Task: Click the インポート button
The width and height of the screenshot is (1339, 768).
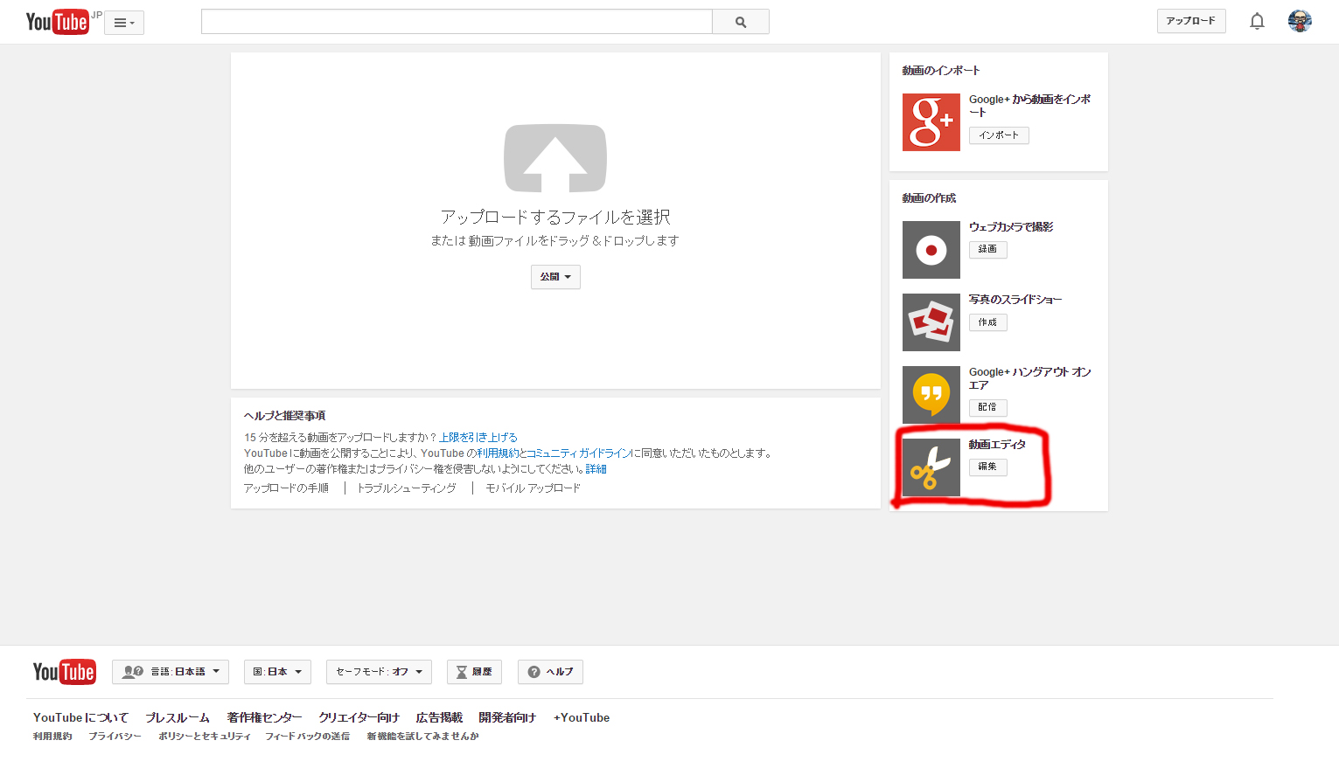Action: coord(999,135)
